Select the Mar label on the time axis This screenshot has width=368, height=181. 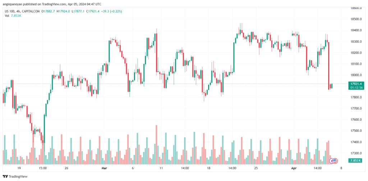click(105, 167)
